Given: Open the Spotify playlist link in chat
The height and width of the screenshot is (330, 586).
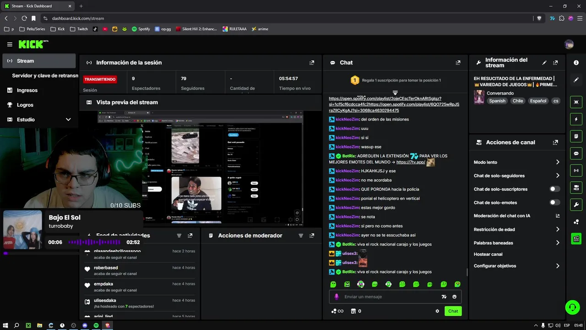Looking at the screenshot, I should click(394, 104).
